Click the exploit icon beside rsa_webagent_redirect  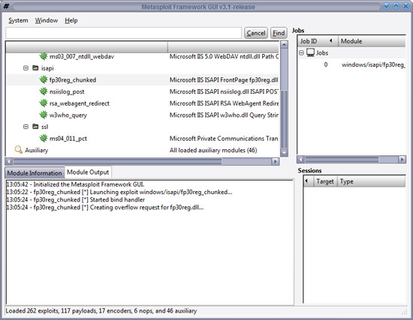(44, 103)
